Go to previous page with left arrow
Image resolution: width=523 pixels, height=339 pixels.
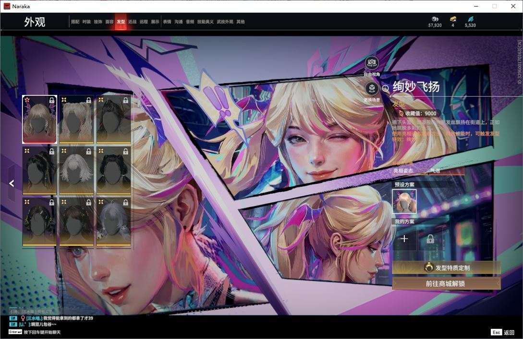tap(12, 183)
